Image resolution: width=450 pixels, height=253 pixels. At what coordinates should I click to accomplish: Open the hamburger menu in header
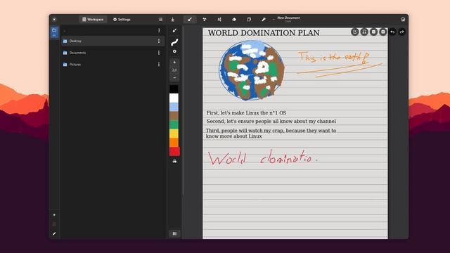tap(161, 20)
